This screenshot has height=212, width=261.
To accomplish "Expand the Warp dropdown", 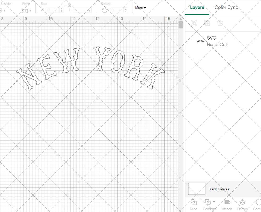I will click(26, 11).
